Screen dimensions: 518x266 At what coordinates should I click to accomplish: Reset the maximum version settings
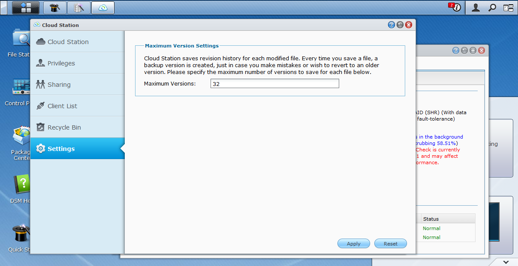tap(391, 244)
